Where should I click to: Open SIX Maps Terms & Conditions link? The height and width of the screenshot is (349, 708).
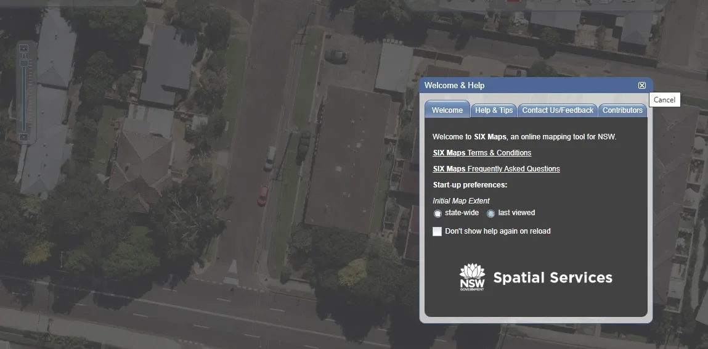click(482, 153)
